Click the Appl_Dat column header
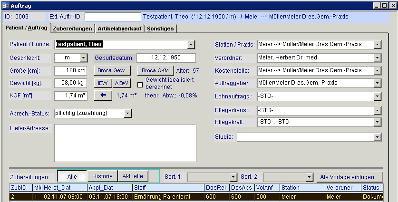This screenshot has width=398, height=202. coord(110,188)
